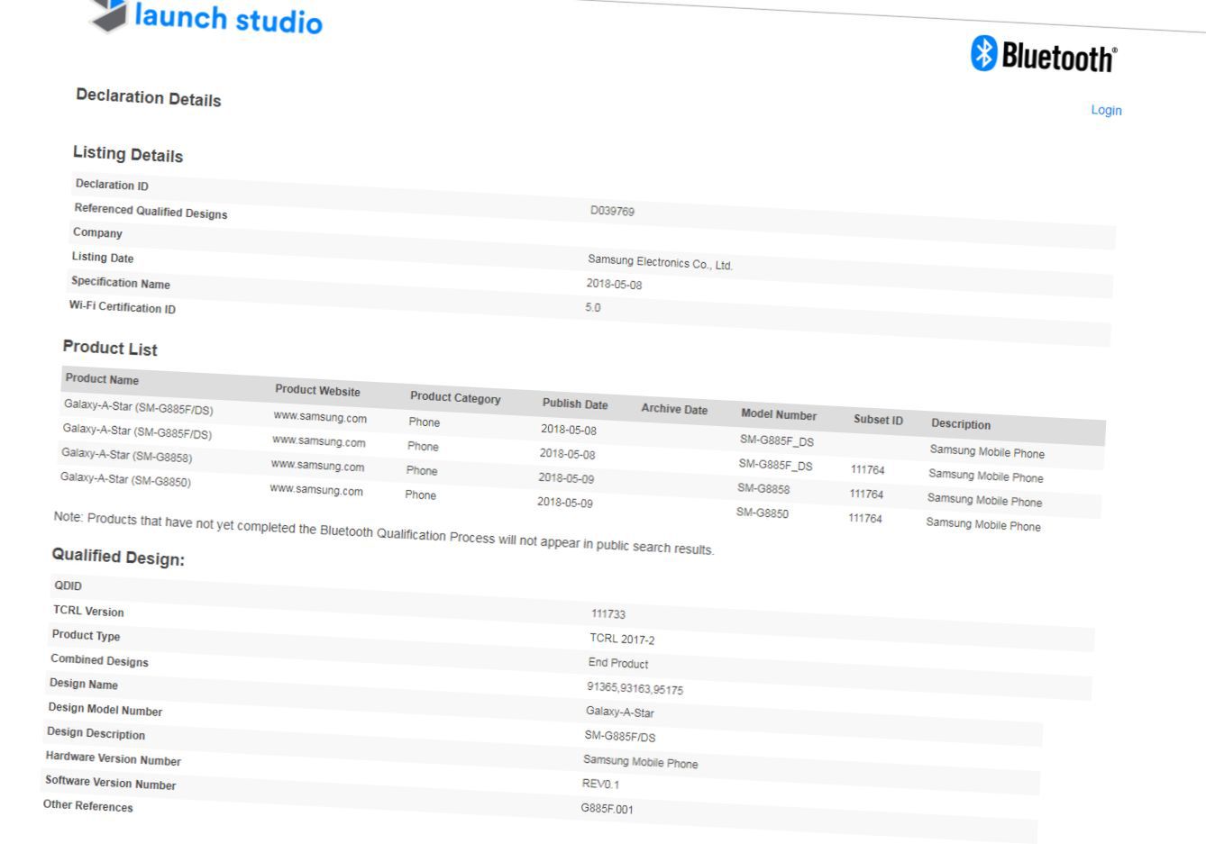Click the Other References label

(88, 805)
